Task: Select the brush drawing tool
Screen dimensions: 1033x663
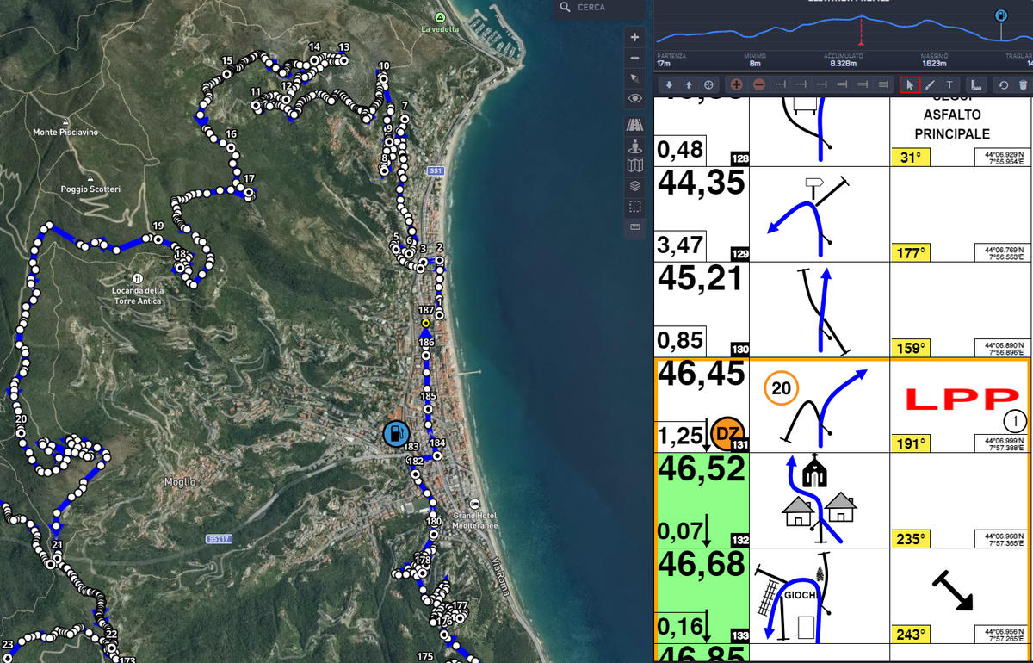Action: point(930,85)
